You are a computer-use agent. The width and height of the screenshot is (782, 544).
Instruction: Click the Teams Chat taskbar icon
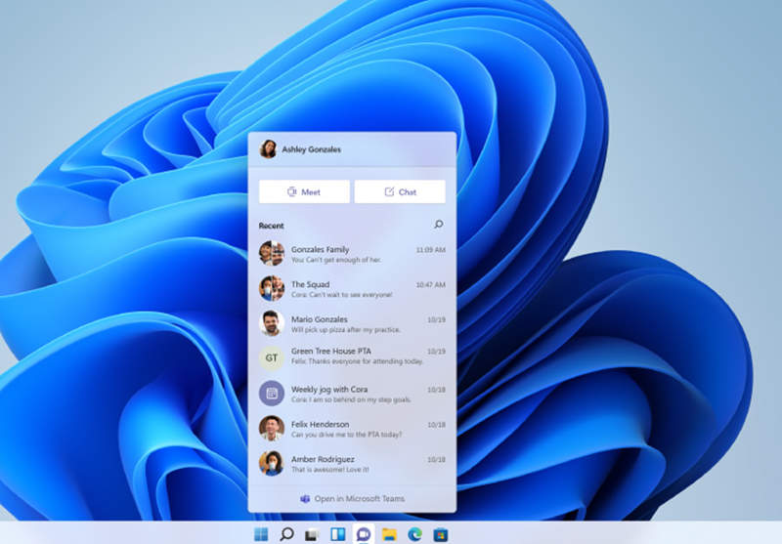tap(364, 533)
